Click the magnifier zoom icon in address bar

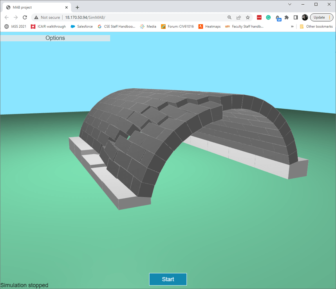(x=229, y=18)
